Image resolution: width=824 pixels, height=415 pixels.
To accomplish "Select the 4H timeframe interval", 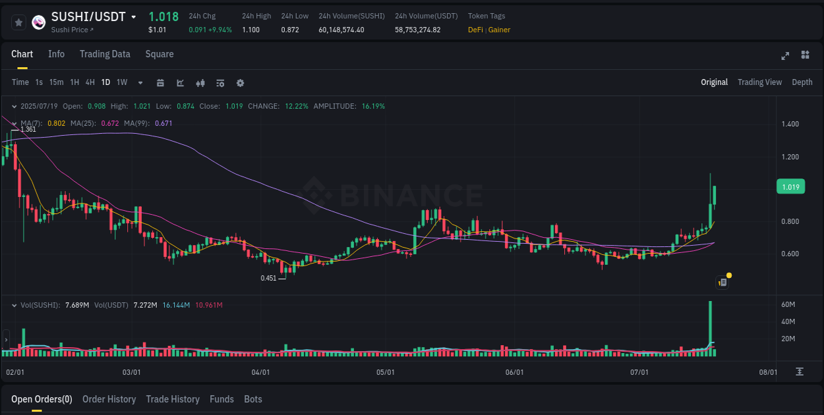I will (90, 82).
